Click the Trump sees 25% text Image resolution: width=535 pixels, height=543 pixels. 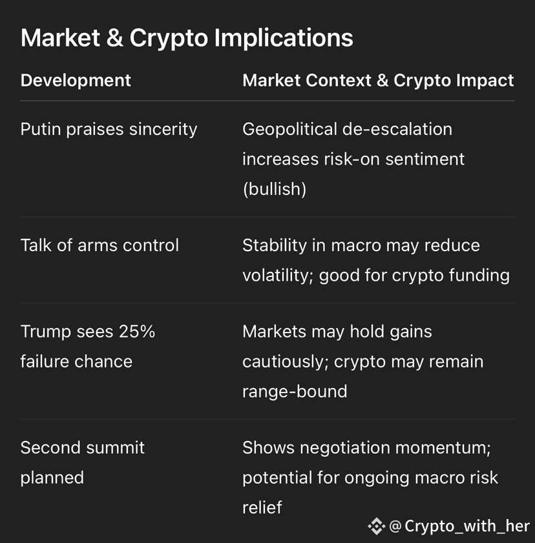[x=88, y=331]
